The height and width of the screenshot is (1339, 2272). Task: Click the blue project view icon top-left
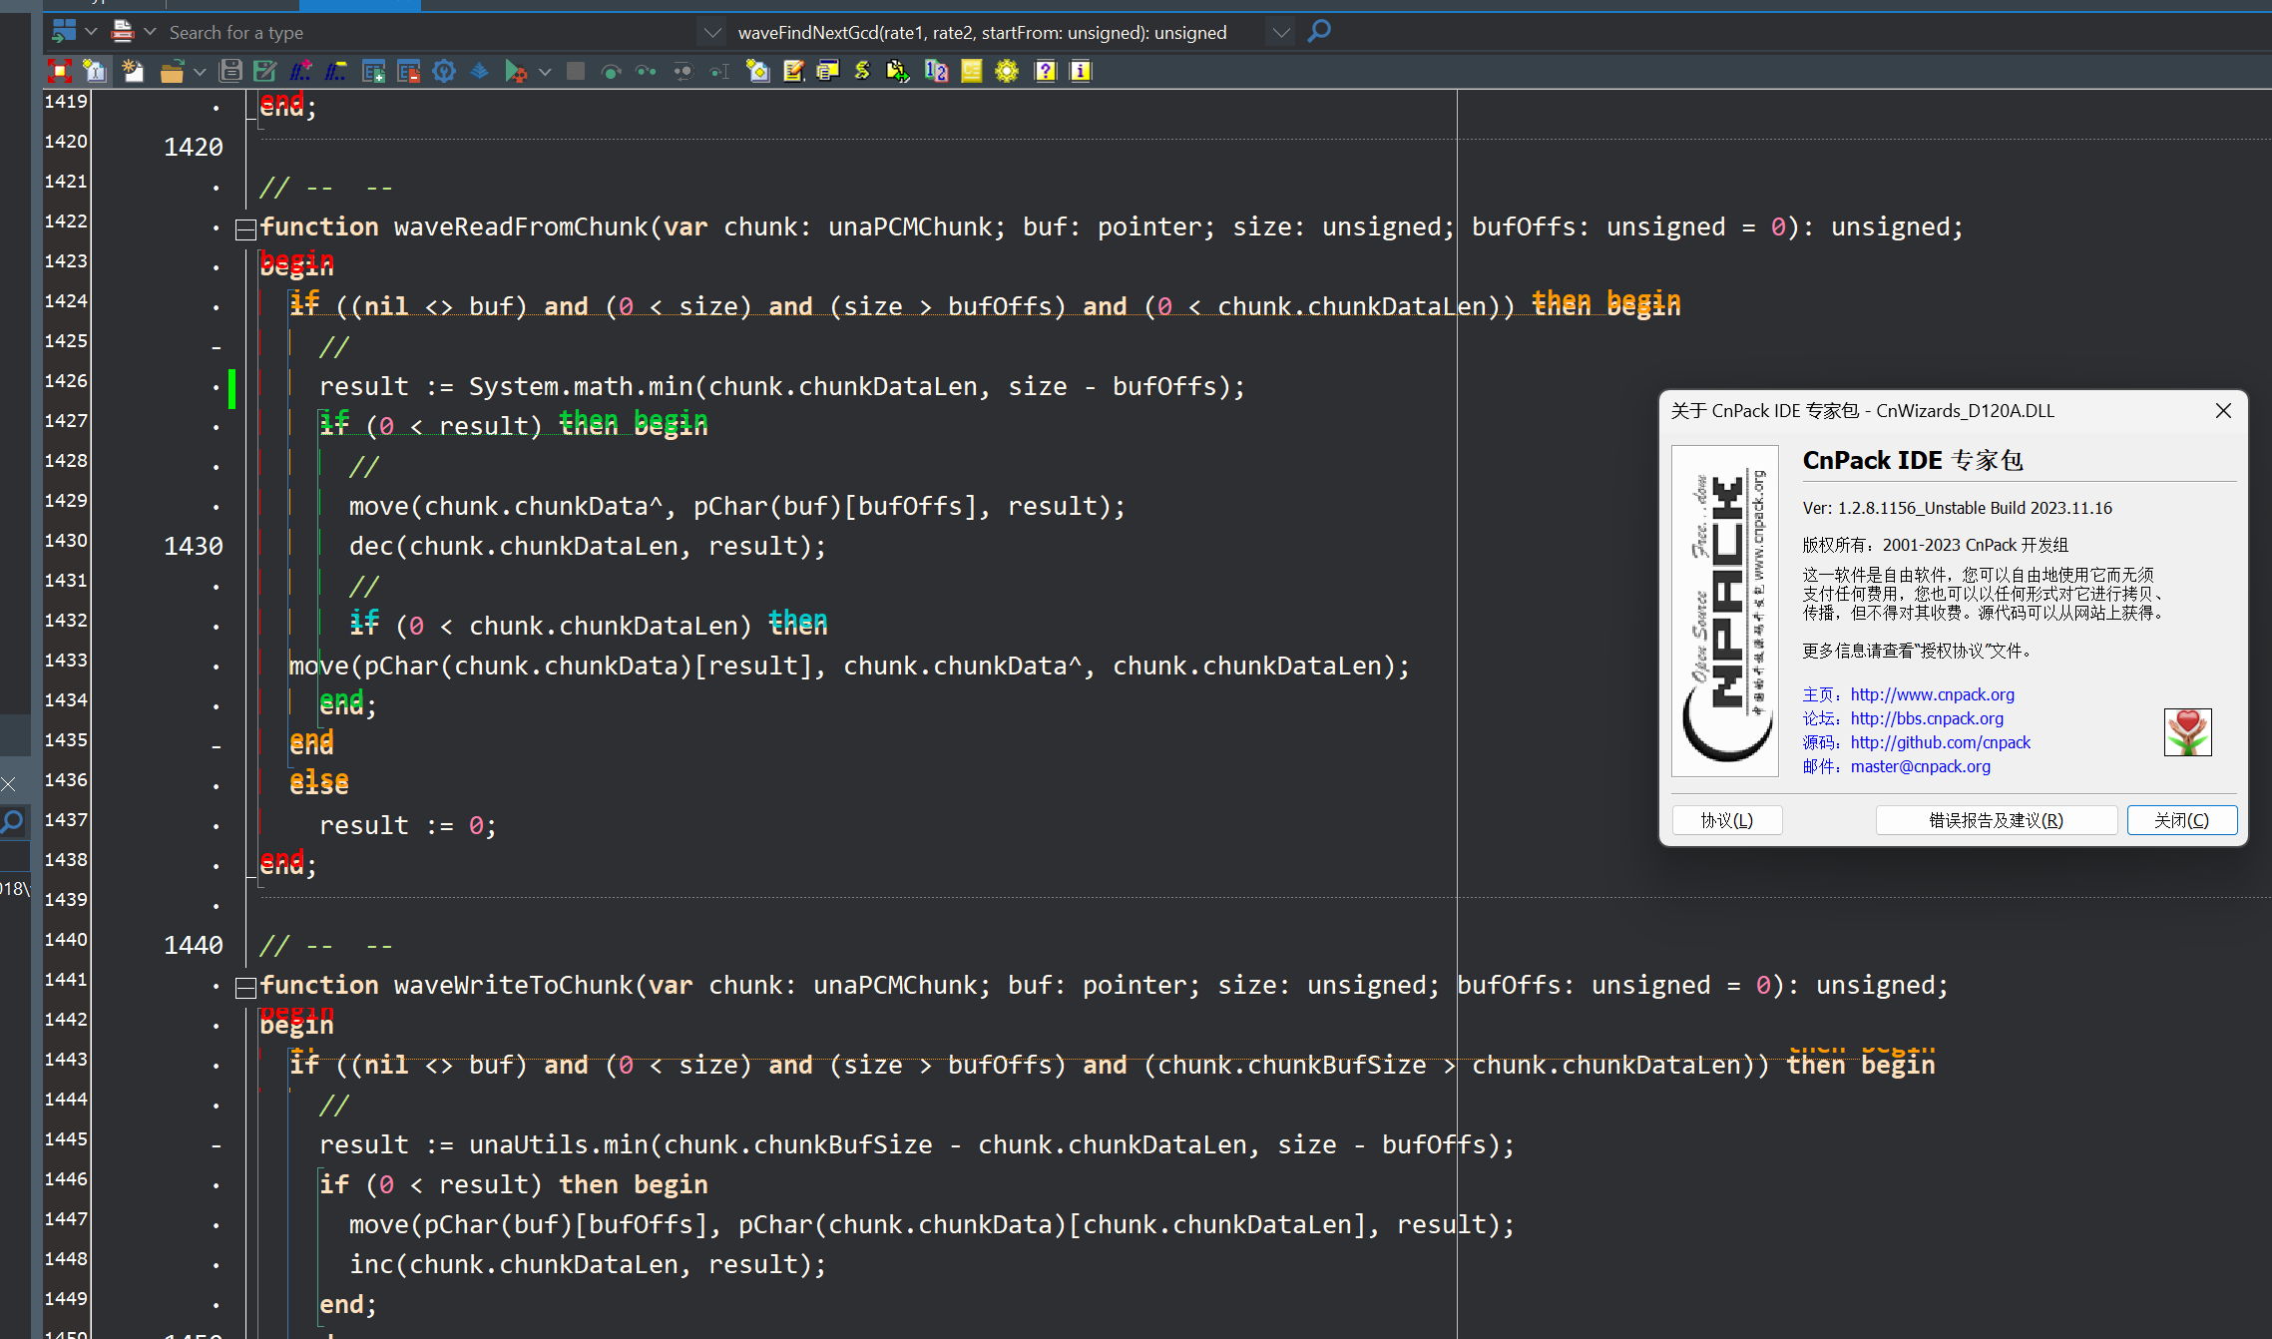click(64, 31)
